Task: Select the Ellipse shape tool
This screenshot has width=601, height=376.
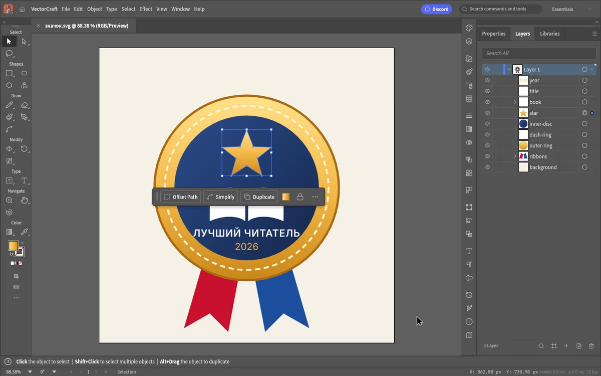Action: coord(24,73)
